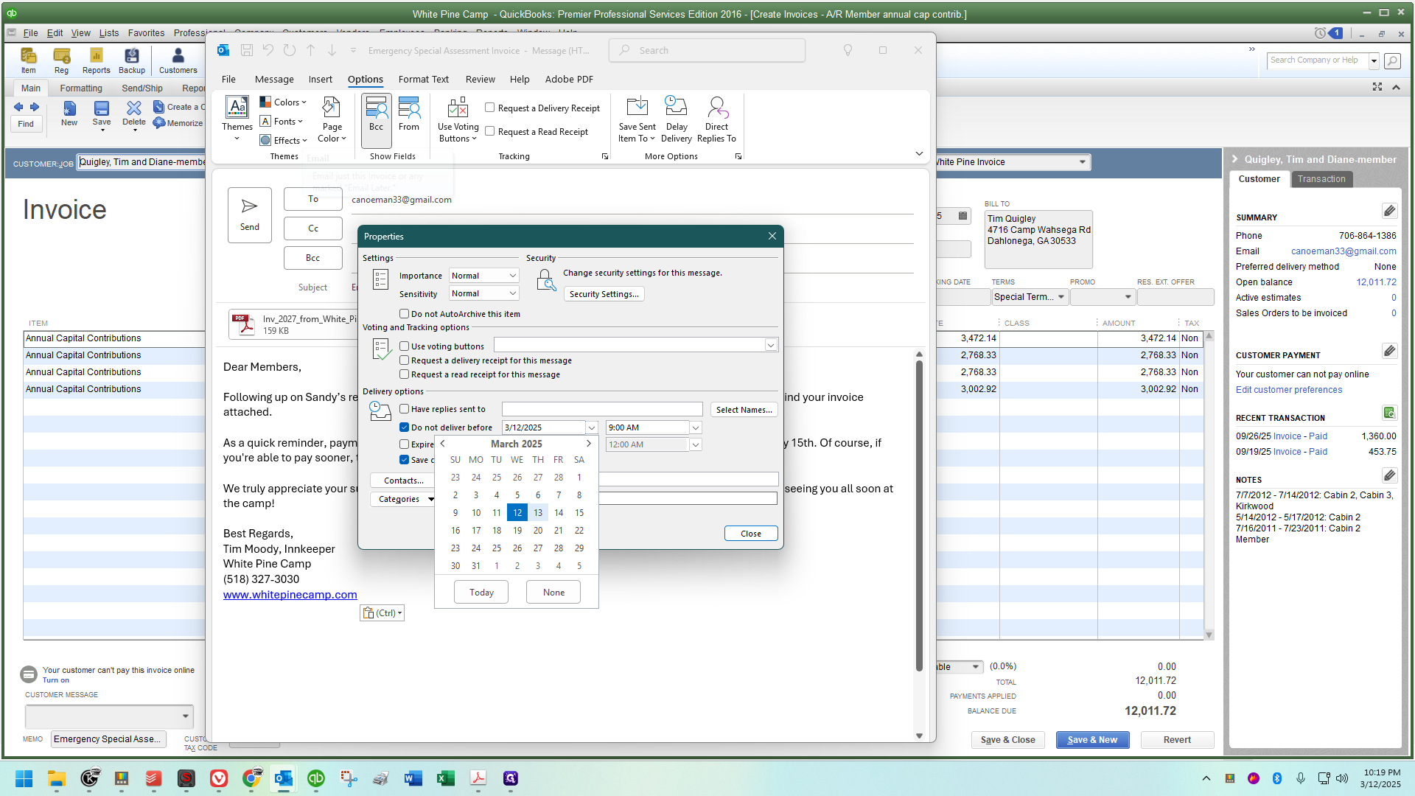Expand the Fonts theme dropdown
This screenshot has height=796, width=1415.
coord(282,122)
